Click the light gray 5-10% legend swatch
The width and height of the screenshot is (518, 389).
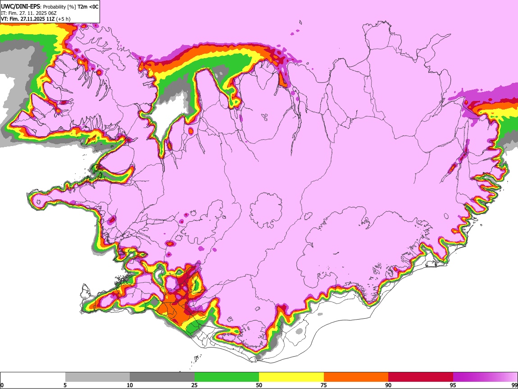tap(97, 377)
